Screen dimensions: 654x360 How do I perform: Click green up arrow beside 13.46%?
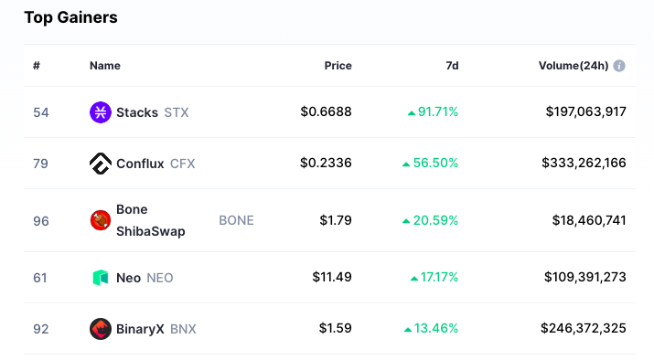[x=408, y=330]
